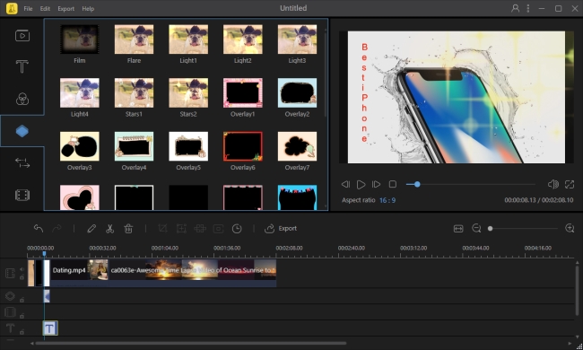
Task: Mute the video track audio
Action: [x=22, y=269]
